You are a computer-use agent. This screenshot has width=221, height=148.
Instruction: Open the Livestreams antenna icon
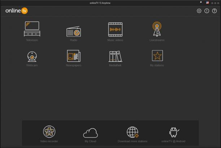coord(157,29)
